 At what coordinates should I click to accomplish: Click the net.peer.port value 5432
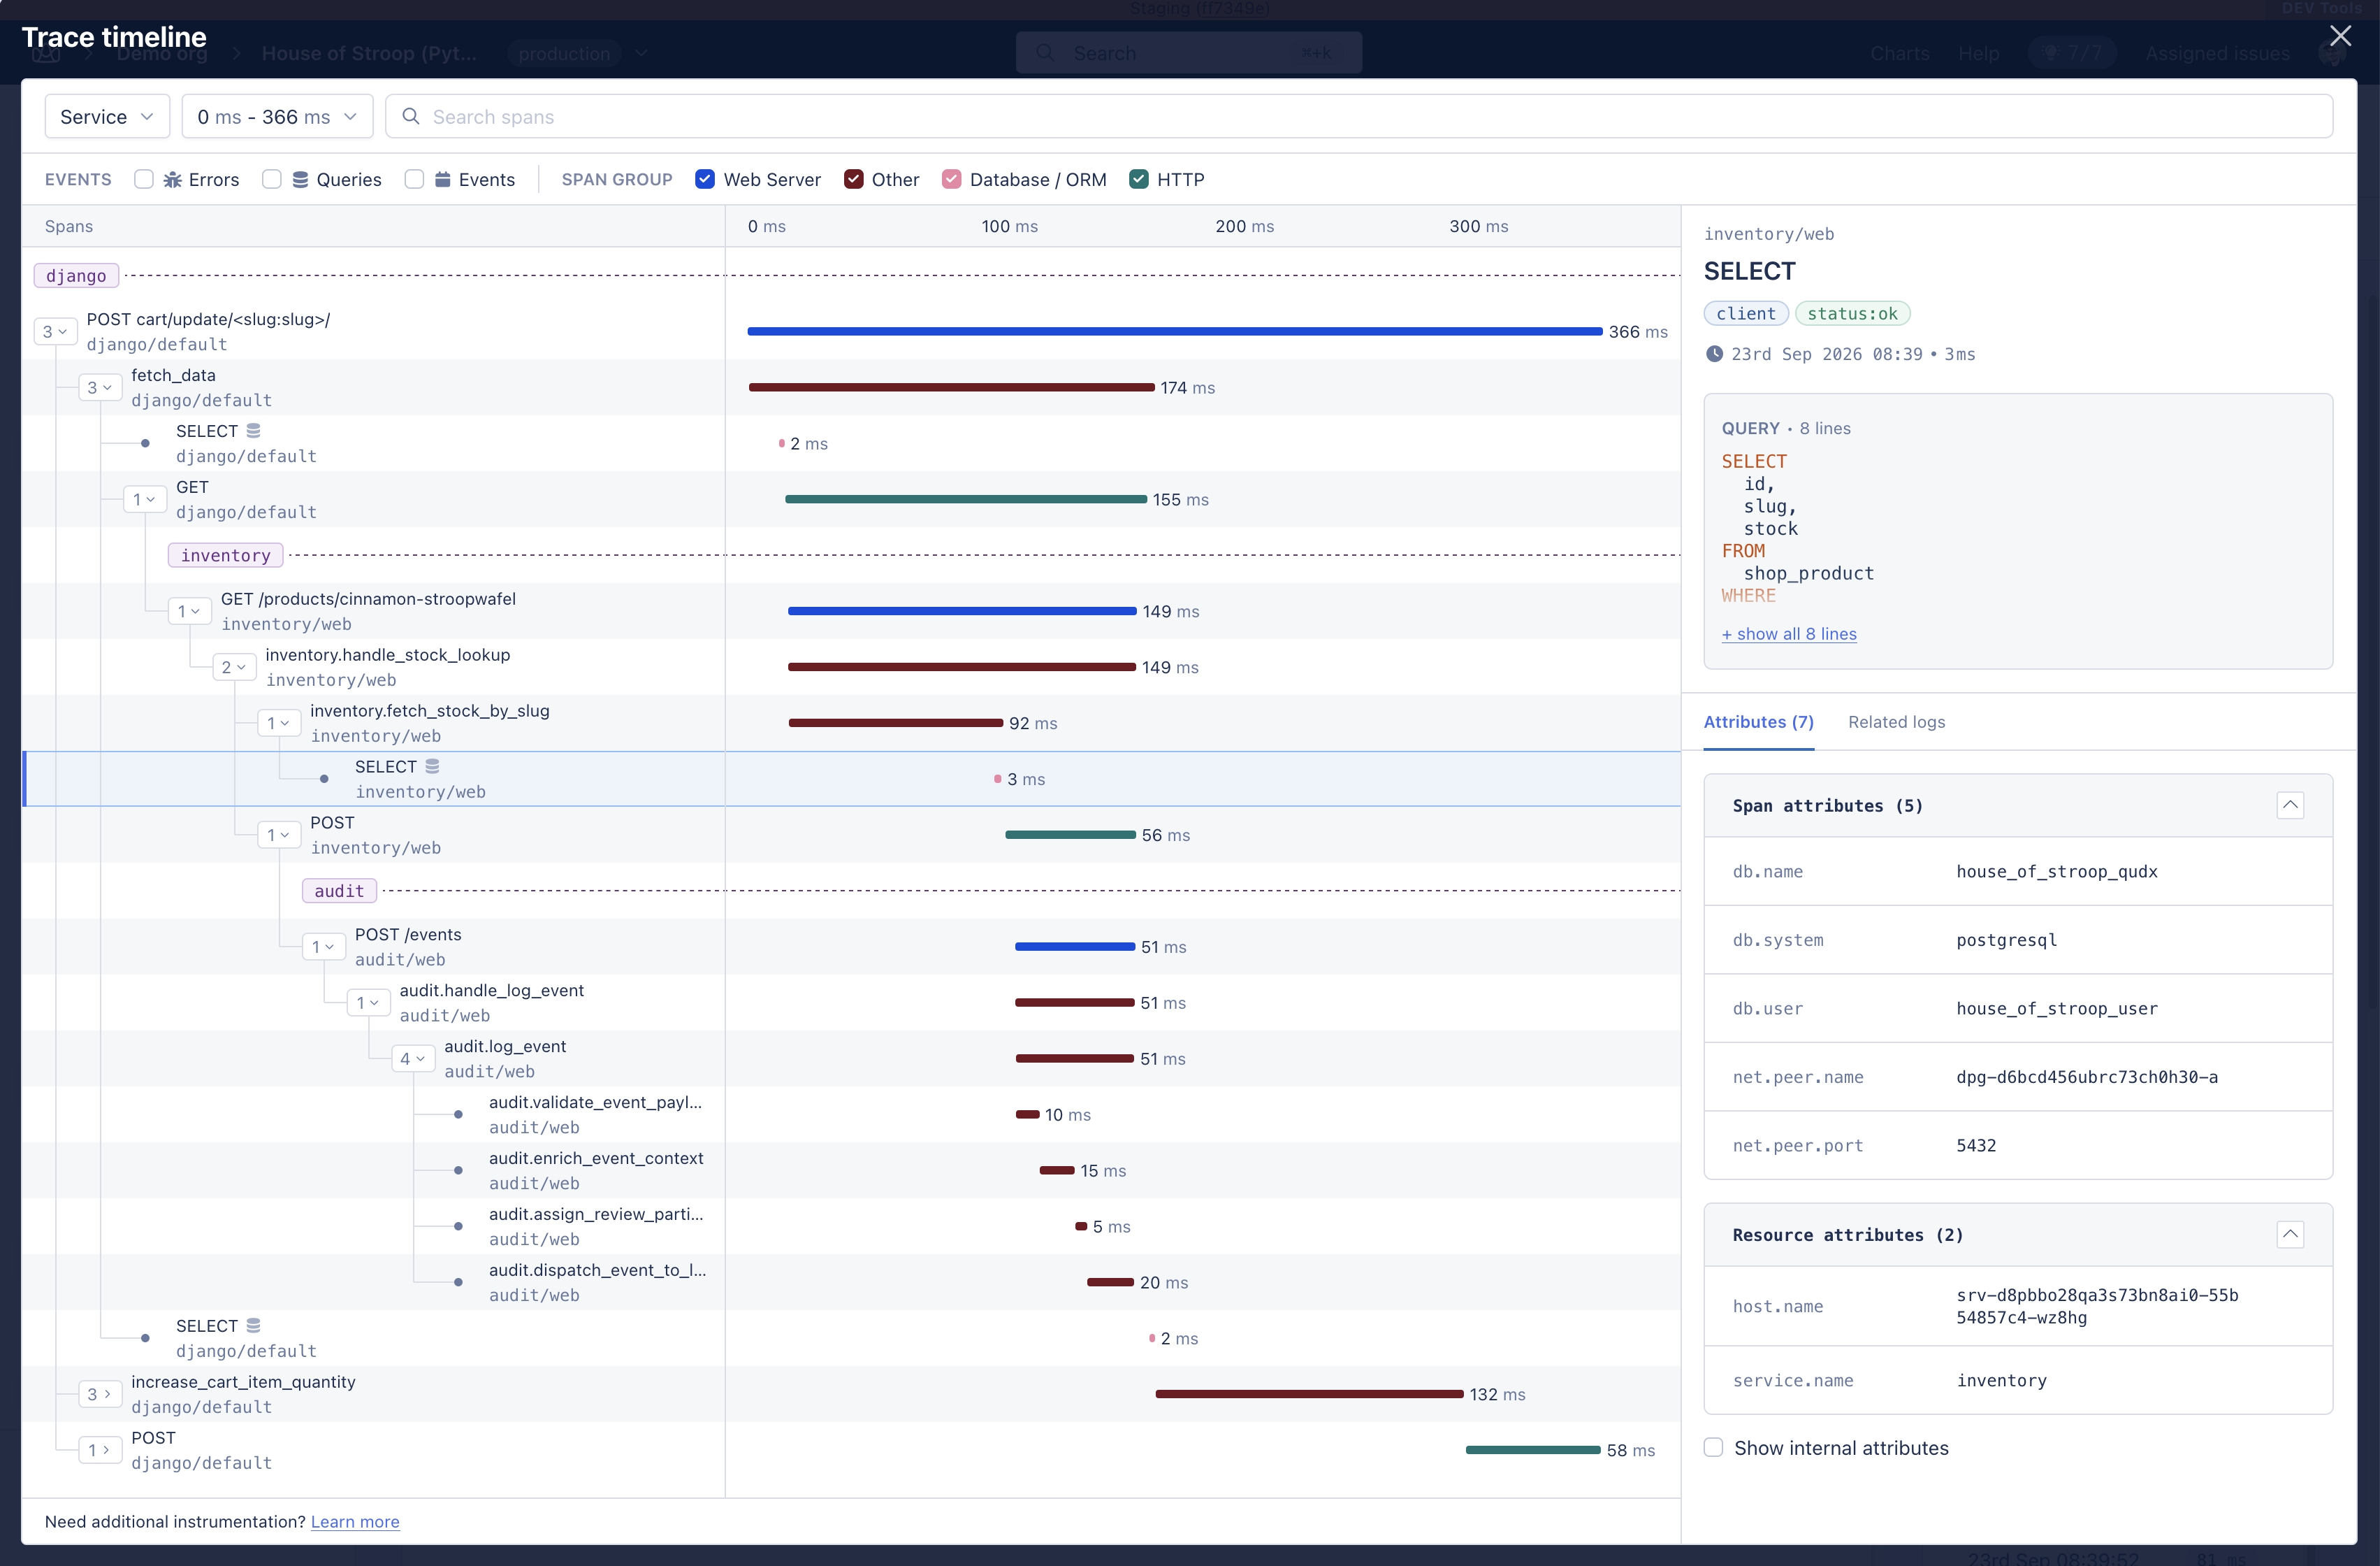click(1976, 1146)
